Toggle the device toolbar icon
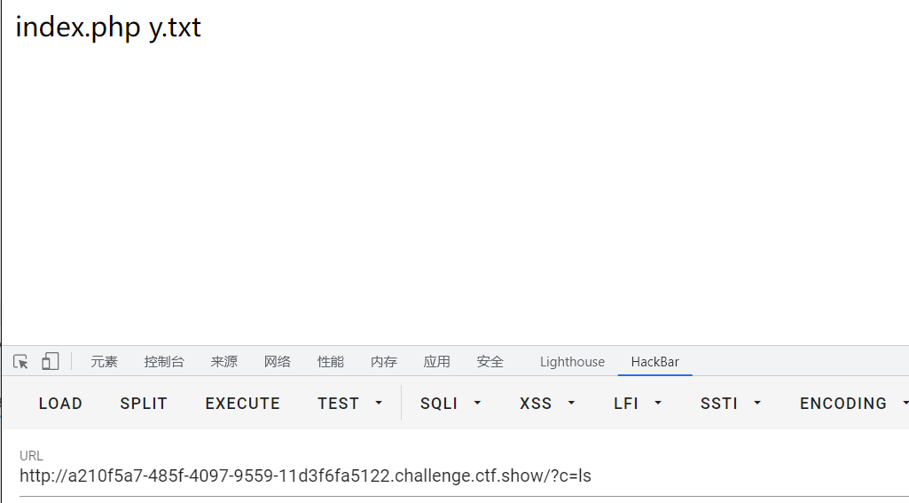909x503 pixels. [x=50, y=361]
